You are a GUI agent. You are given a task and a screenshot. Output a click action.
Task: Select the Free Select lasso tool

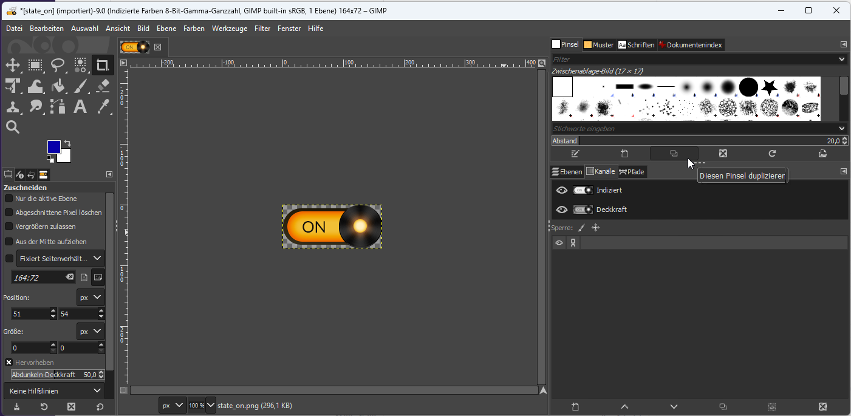tap(58, 66)
